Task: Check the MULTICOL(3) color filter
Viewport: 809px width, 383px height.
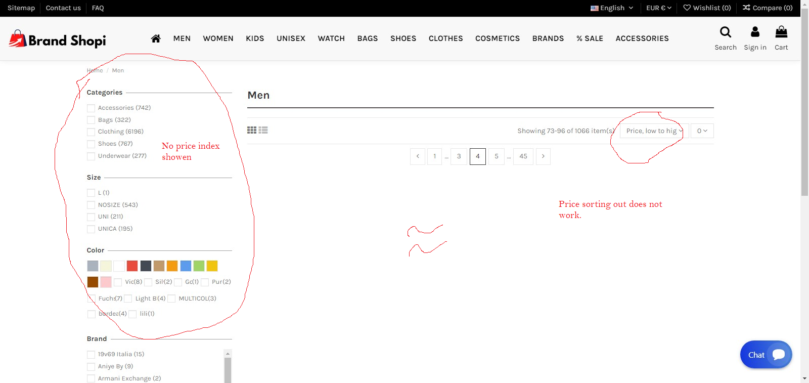Action: [171, 299]
